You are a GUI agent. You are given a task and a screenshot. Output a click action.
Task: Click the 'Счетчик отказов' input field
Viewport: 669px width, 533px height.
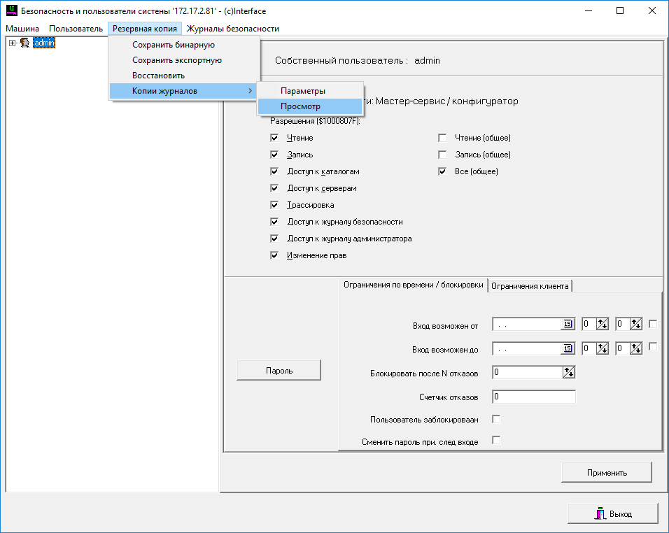coord(533,397)
